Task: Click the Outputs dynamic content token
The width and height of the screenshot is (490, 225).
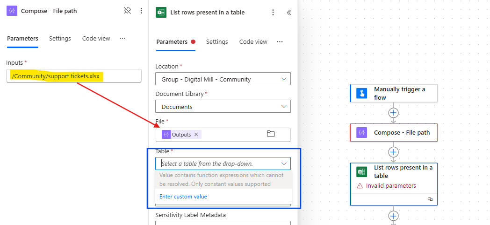Action: [181, 135]
